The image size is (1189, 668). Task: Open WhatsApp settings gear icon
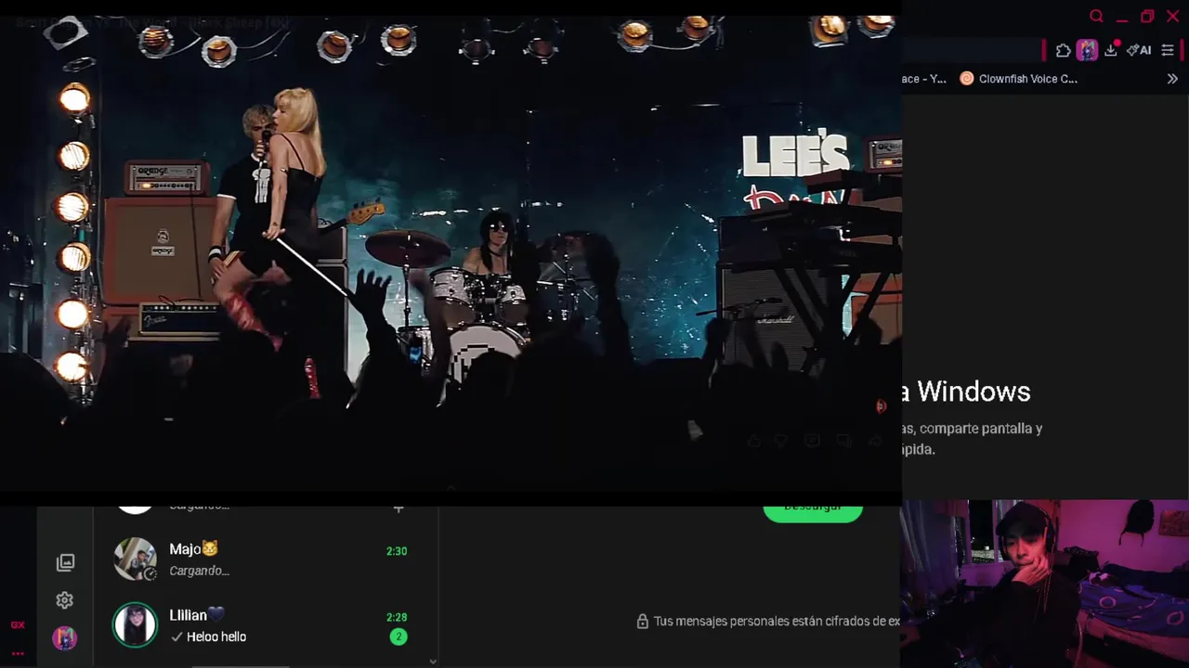pos(64,600)
